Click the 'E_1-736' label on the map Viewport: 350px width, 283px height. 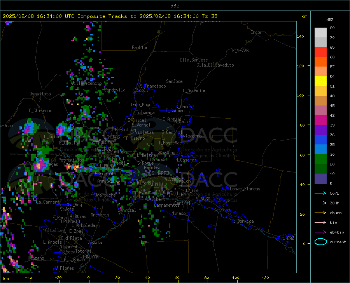(x=240, y=51)
